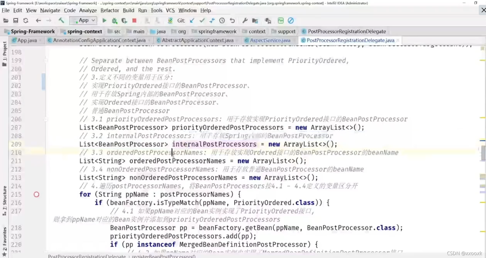
Task: Click line number 209 in the gutter
Action: (16, 144)
